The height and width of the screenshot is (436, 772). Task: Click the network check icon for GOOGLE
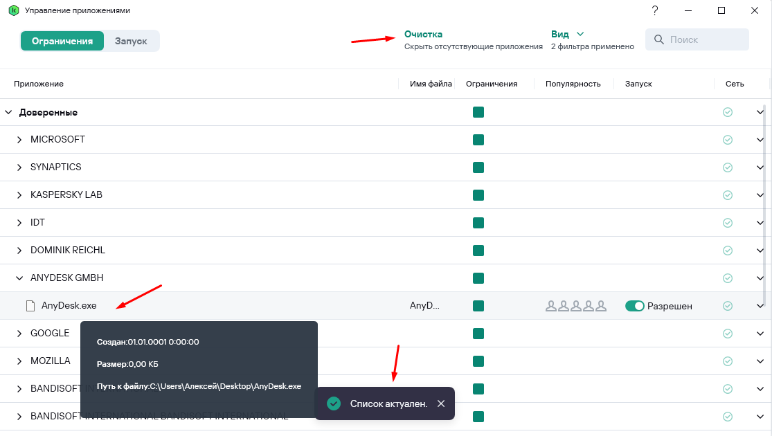[x=728, y=334]
